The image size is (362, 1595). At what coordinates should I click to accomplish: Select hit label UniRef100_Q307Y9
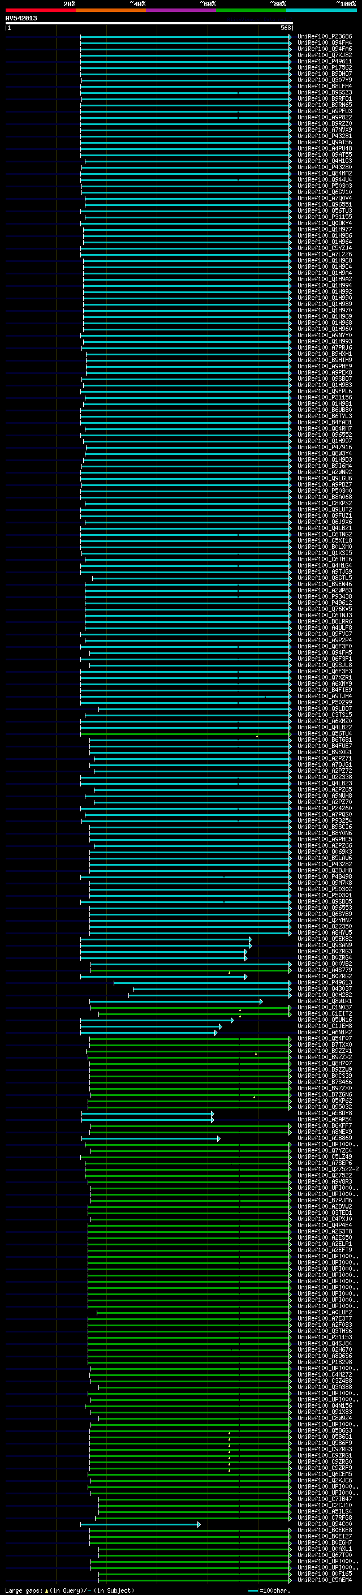(x=325, y=80)
